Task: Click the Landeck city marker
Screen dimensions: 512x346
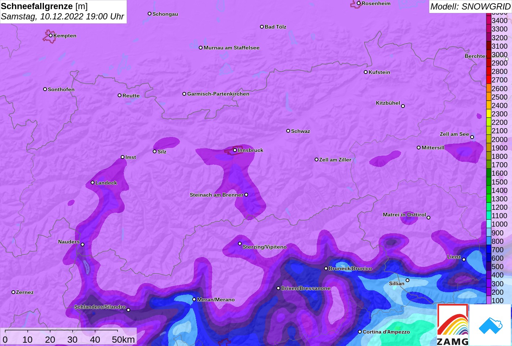Action: point(92,182)
